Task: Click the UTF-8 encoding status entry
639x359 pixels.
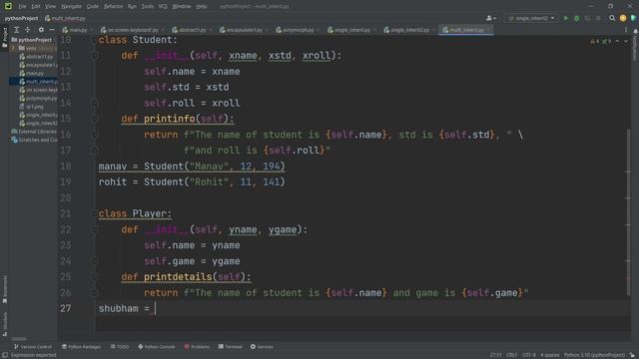Action: 529,355
